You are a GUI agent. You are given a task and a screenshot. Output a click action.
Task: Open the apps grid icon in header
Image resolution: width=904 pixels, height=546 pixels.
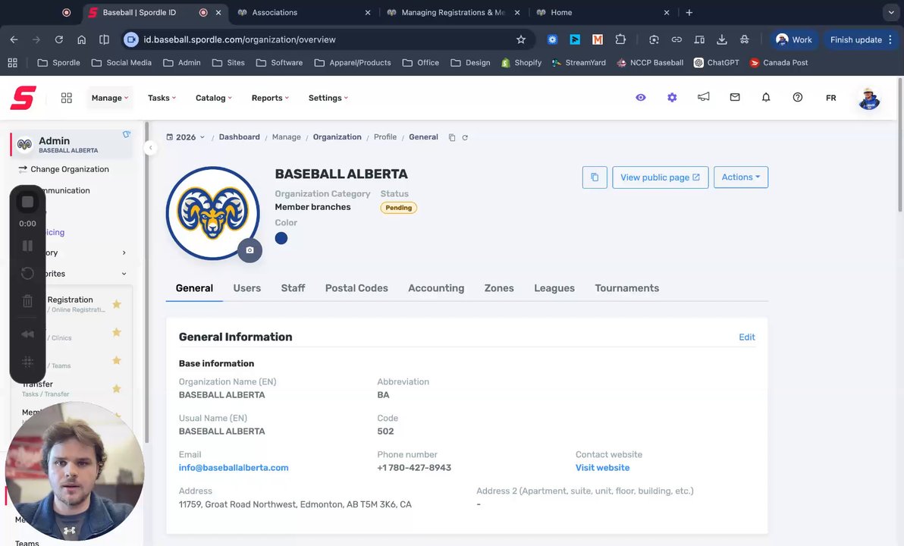66,98
